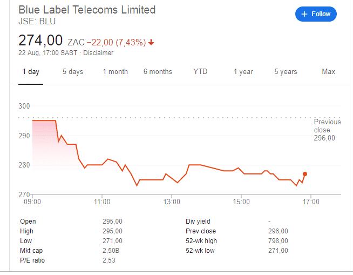Switch to the 5 years tab
This screenshot has height=275, width=353.
[286, 72]
